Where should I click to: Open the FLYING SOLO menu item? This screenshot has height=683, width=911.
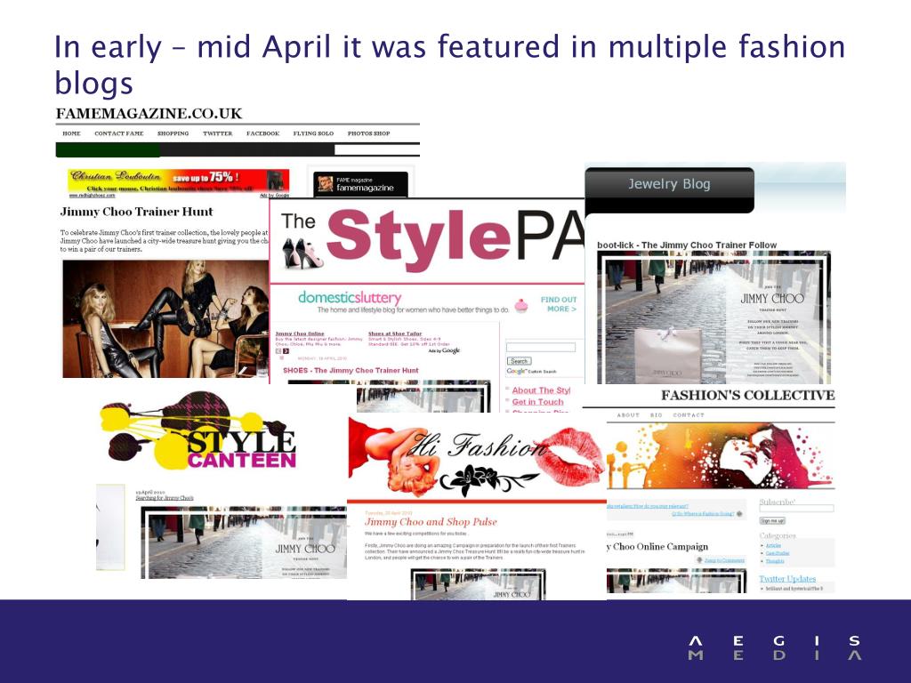pos(313,133)
